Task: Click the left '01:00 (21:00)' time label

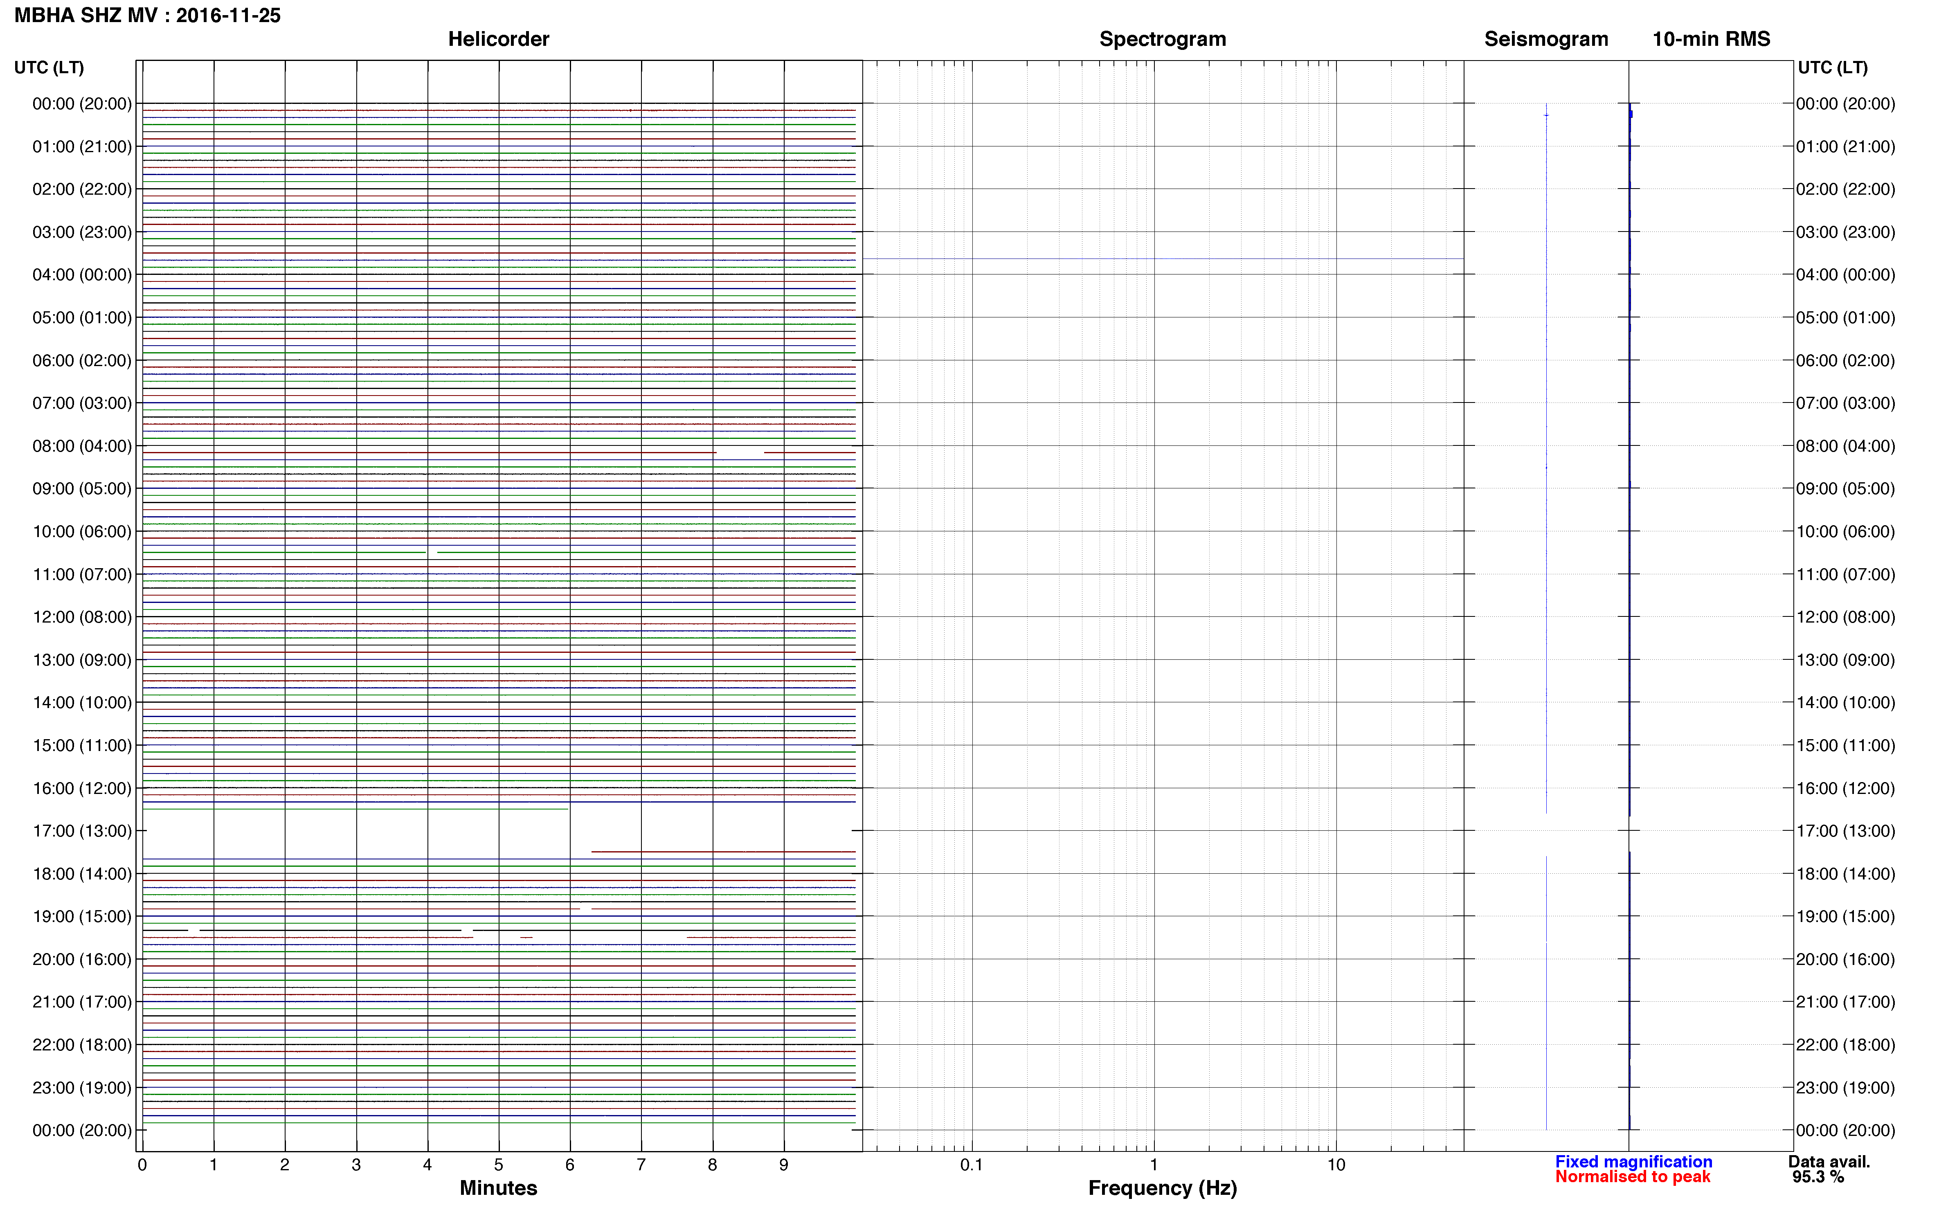Action: [82, 147]
